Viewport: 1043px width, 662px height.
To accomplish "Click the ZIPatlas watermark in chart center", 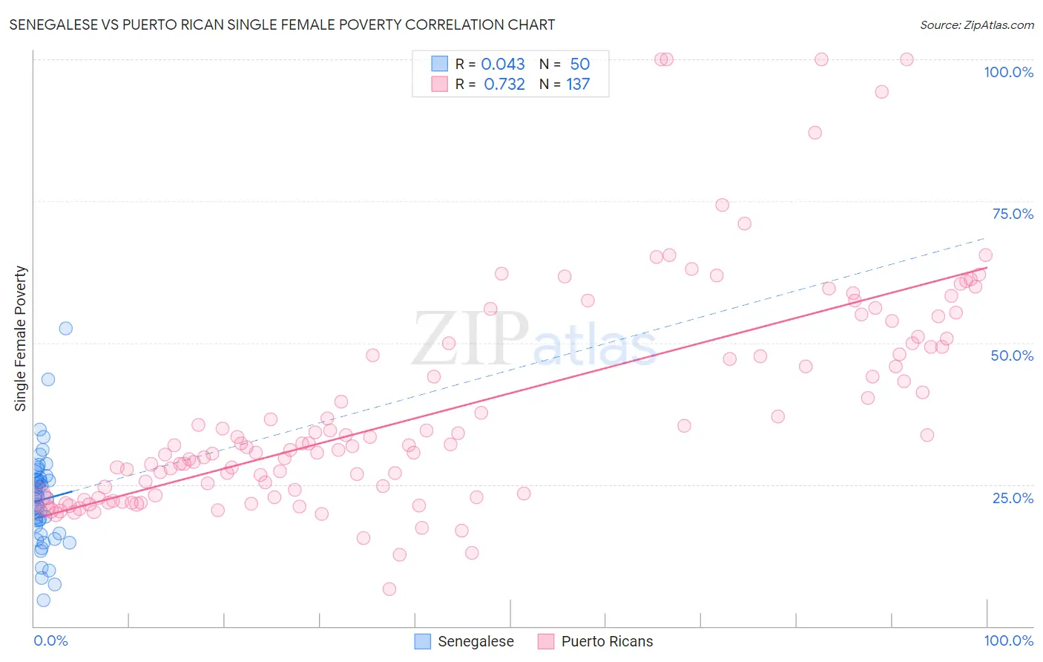I will [534, 340].
